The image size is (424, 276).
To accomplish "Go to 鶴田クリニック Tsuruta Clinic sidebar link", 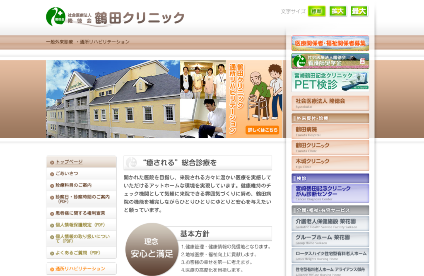I will (330, 148).
